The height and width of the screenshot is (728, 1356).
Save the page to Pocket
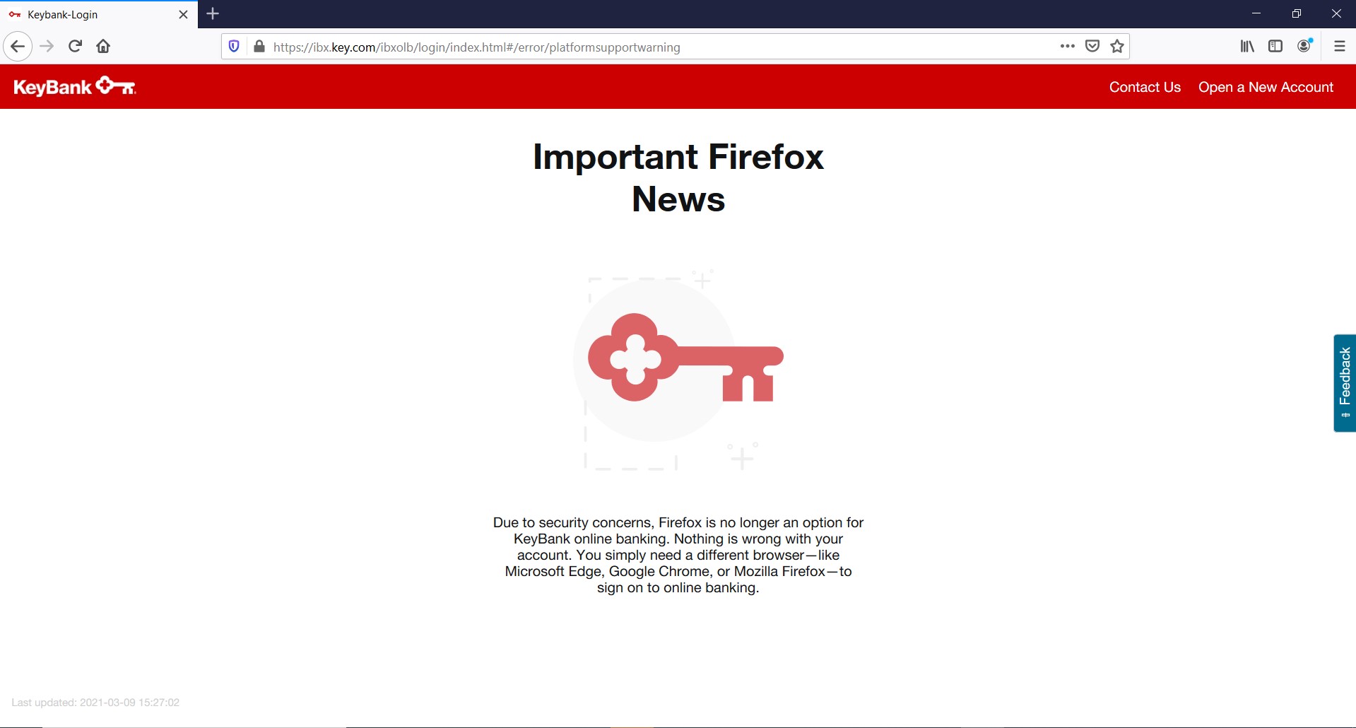click(1092, 46)
